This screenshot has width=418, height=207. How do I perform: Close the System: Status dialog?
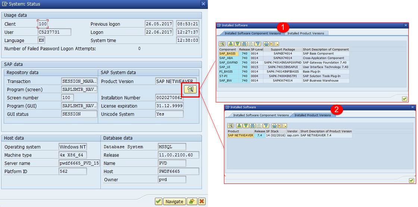(203, 4)
